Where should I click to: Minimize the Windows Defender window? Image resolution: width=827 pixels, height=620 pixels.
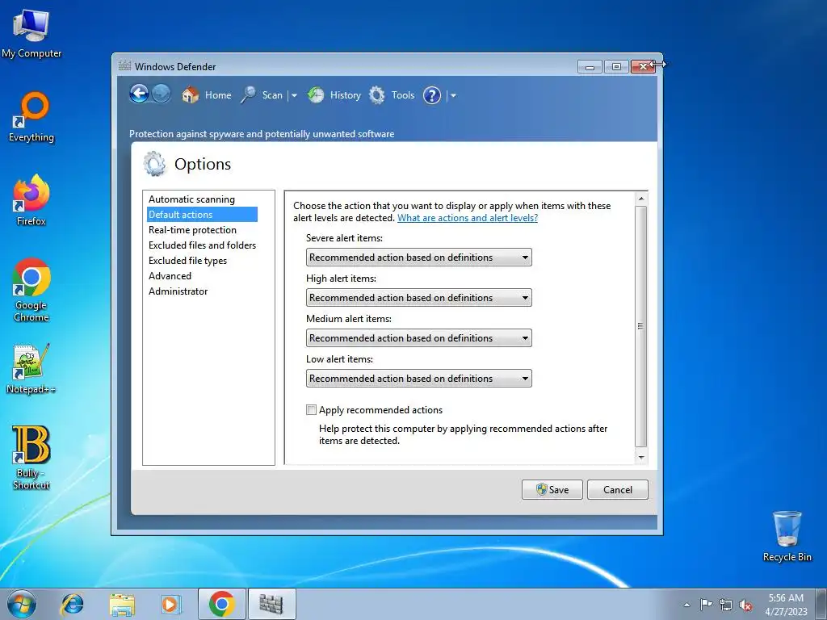(590, 66)
